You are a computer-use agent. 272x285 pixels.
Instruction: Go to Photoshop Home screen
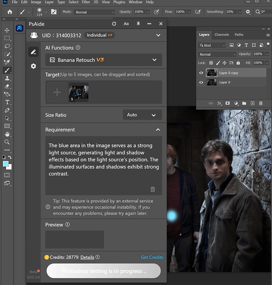[10, 12]
